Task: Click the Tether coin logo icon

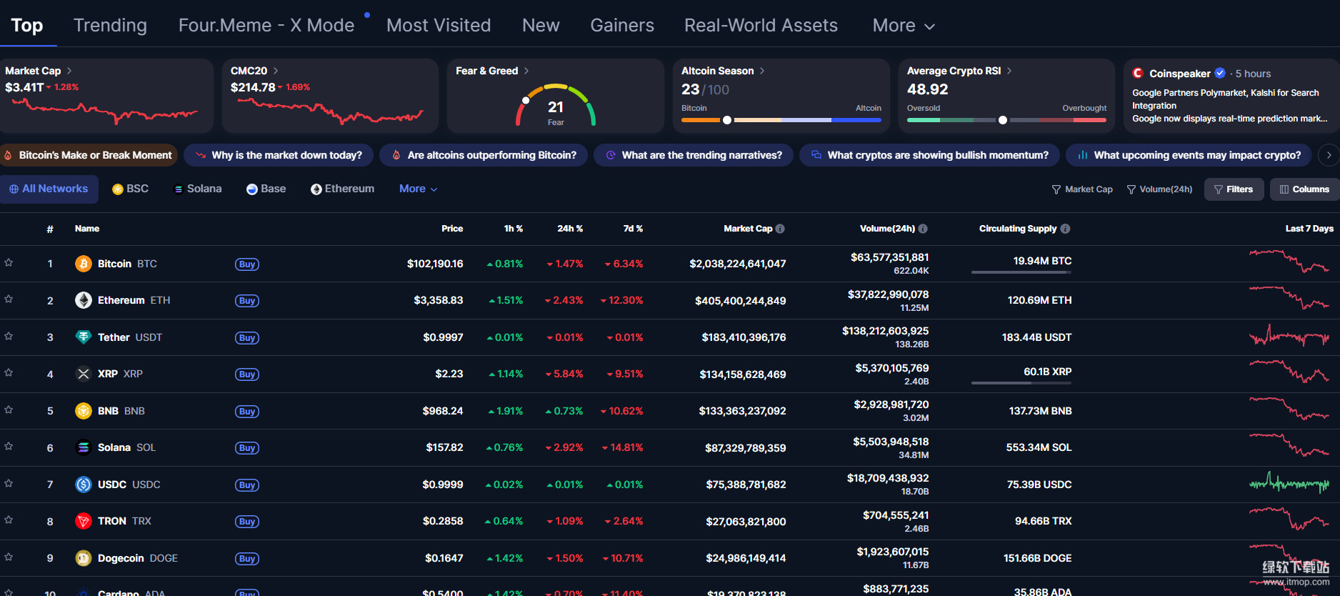Action: tap(84, 337)
